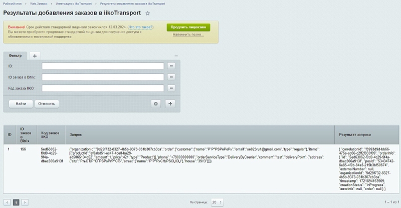
Task: Select the Фильтр tab
Action: click(15, 55)
